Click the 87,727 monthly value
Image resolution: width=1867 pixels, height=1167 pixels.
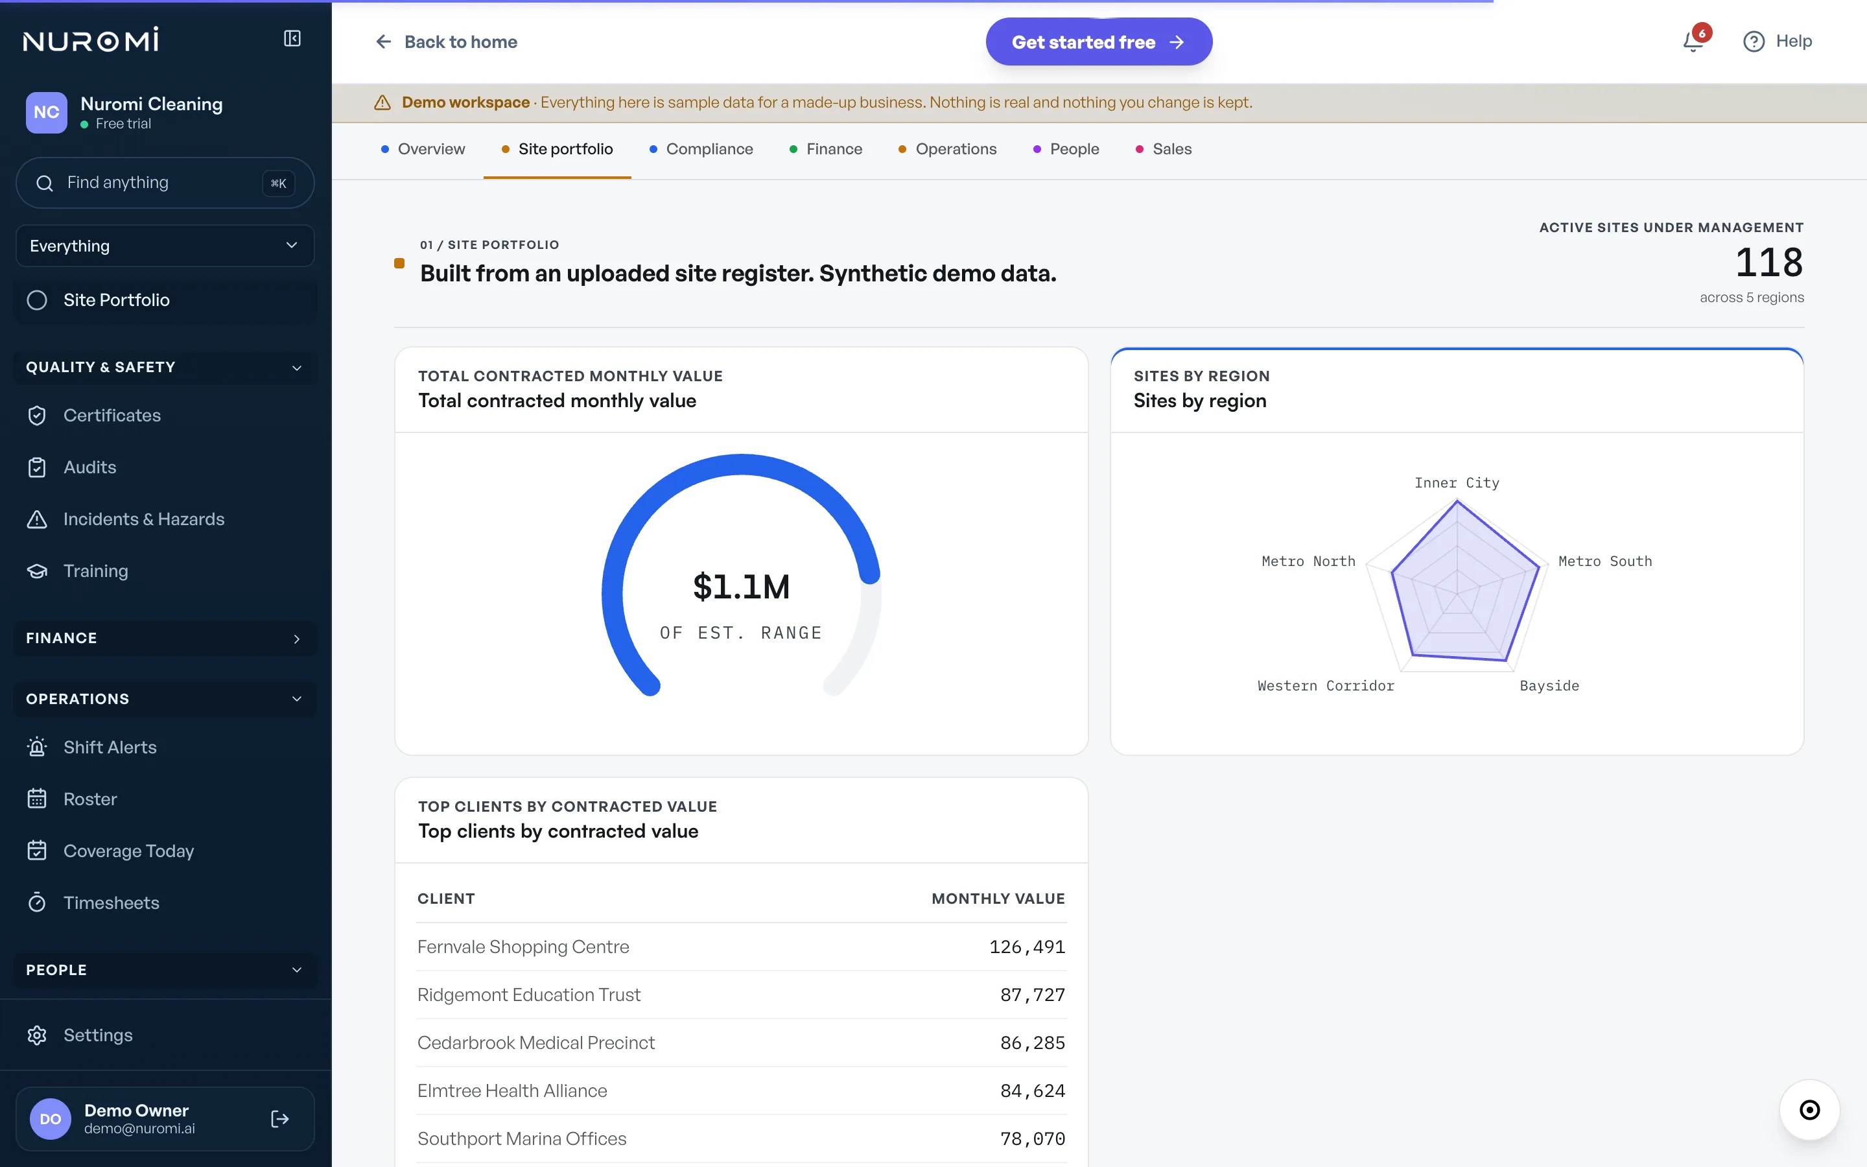(x=1032, y=995)
